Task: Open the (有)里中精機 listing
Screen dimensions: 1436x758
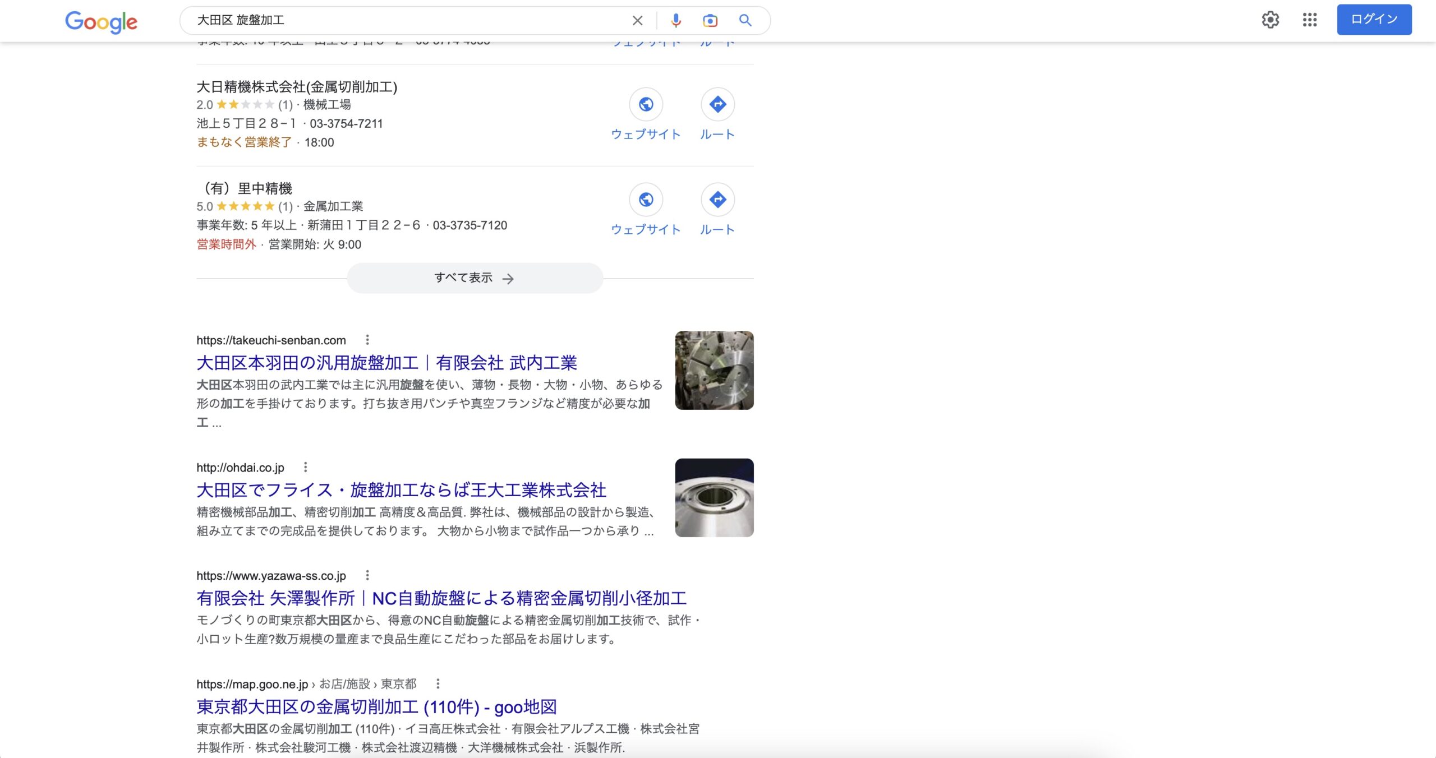Action: coord(245,188)
